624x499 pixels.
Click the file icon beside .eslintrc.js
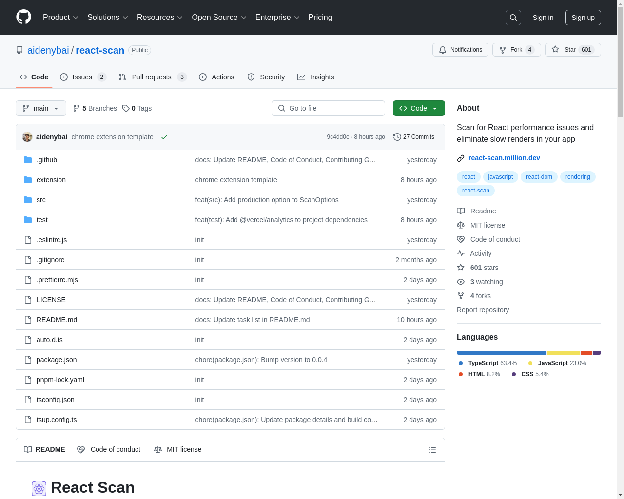(28, 240)
